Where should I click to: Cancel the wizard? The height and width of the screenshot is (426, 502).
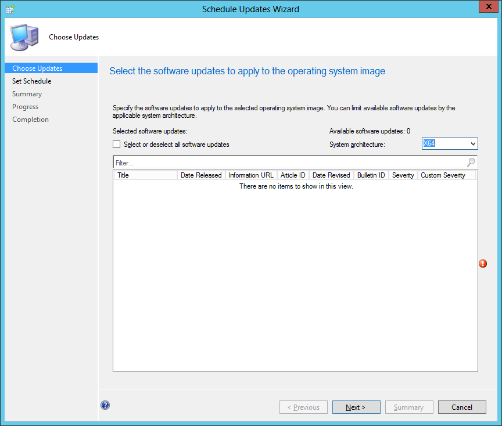462,407
